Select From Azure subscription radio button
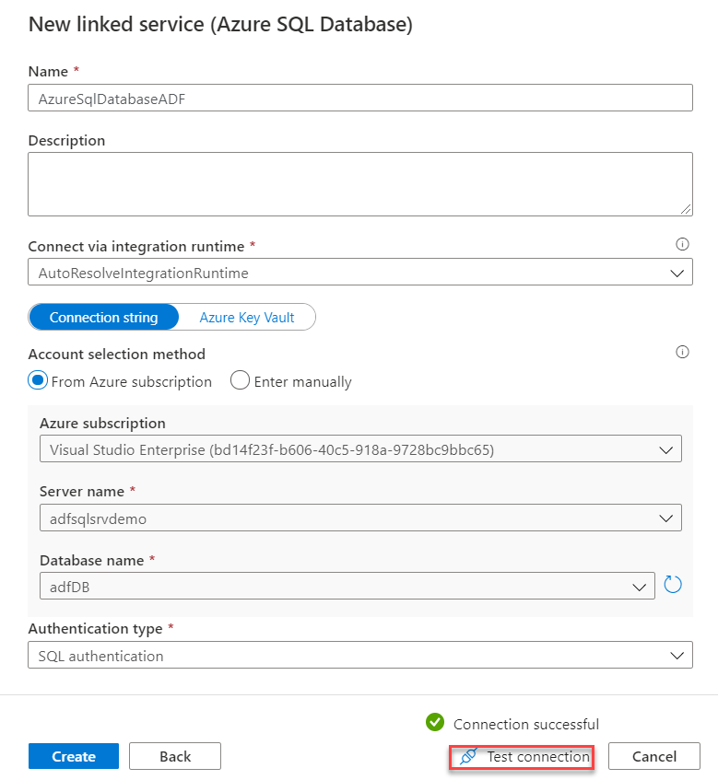Image resolution: width=718 pixels, height=780 pixels. (39, 380)
